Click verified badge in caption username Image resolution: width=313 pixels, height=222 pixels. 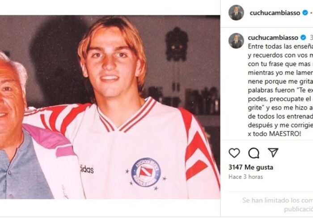click(303, 37)
